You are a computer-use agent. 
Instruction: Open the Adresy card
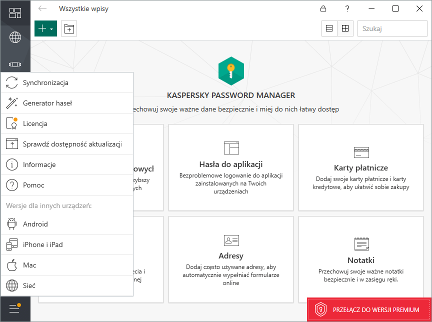click(x=231, y=259)
